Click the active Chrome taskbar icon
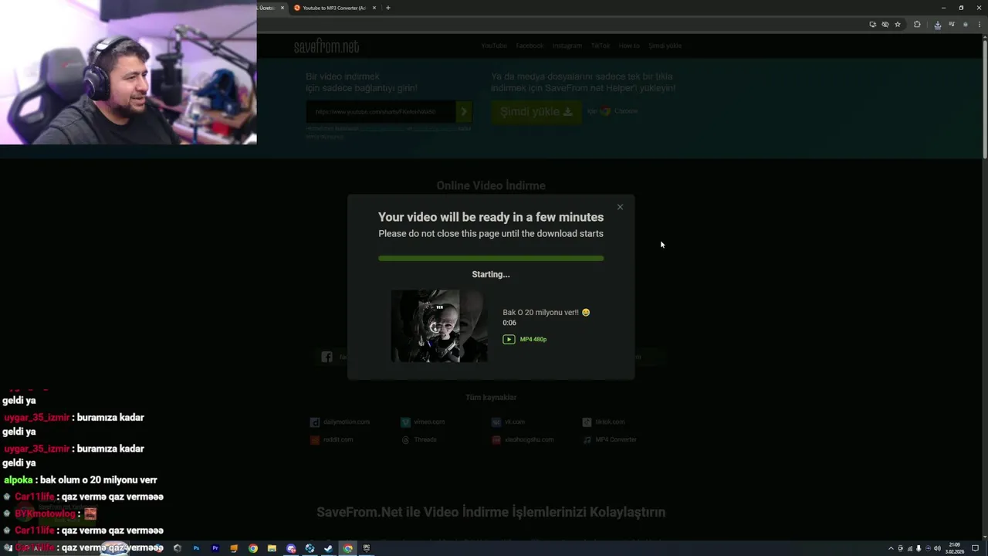 347,548
